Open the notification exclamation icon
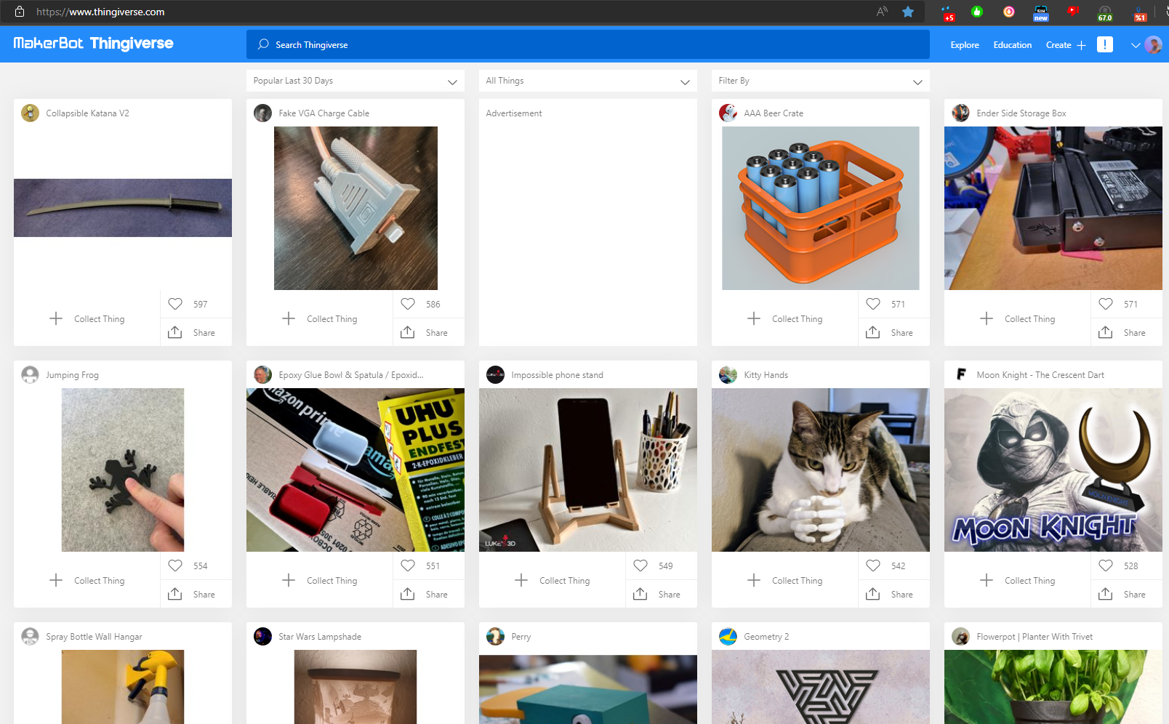This screenshot has width=1169, height=724. 1105,44
